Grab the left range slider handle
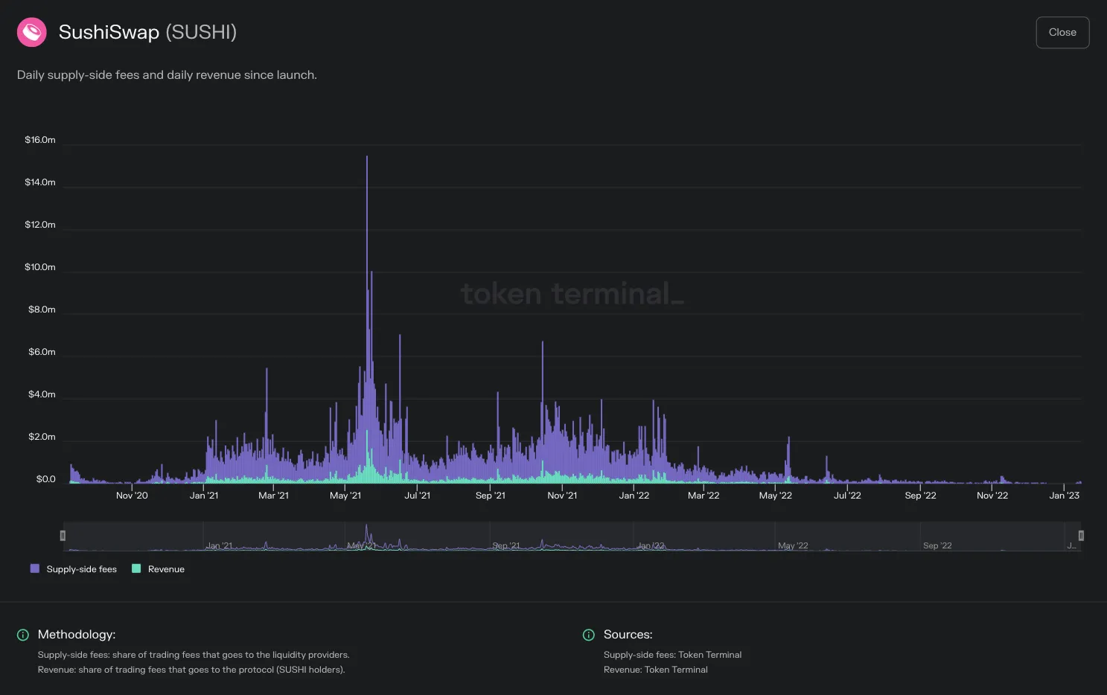Screen dimensions: 1107x695 (x=63, y=536)
